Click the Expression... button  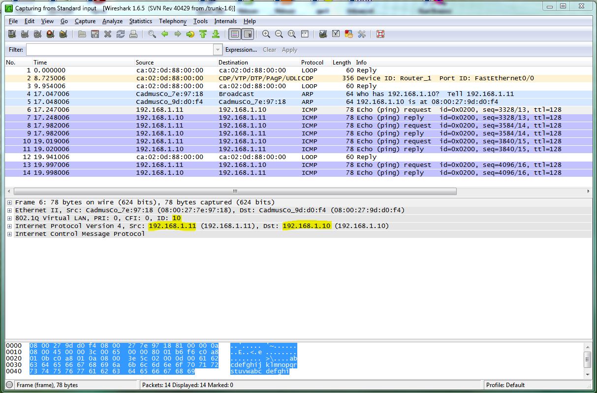tap(241, 50)
